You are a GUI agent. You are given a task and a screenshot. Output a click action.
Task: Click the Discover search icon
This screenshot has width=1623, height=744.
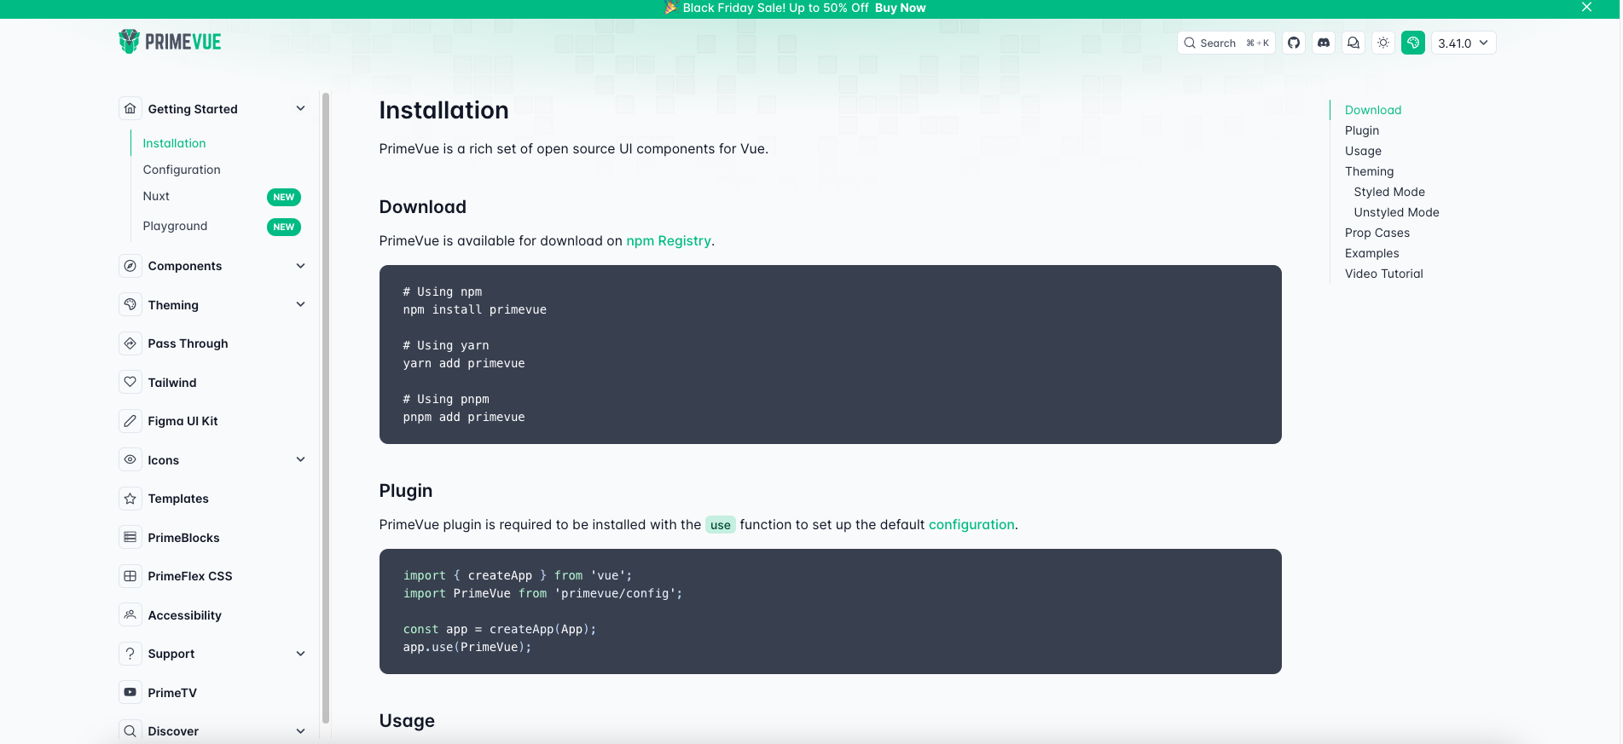[130, 731]
